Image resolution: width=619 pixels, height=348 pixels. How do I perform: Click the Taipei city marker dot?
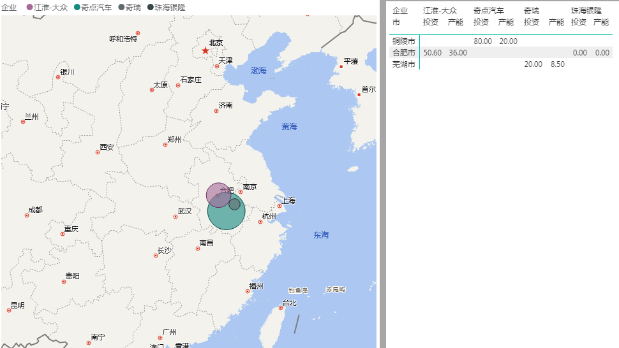click(281, 308)
